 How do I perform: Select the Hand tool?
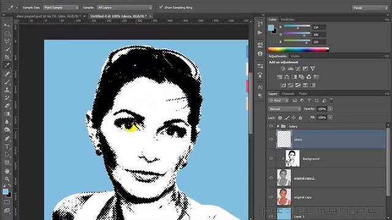pos(7,171)
